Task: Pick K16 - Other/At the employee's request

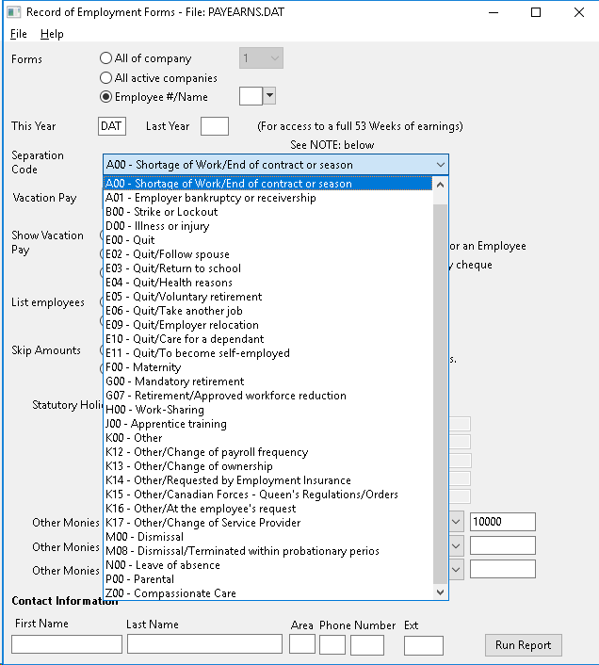Action: (x=267, y=509)
